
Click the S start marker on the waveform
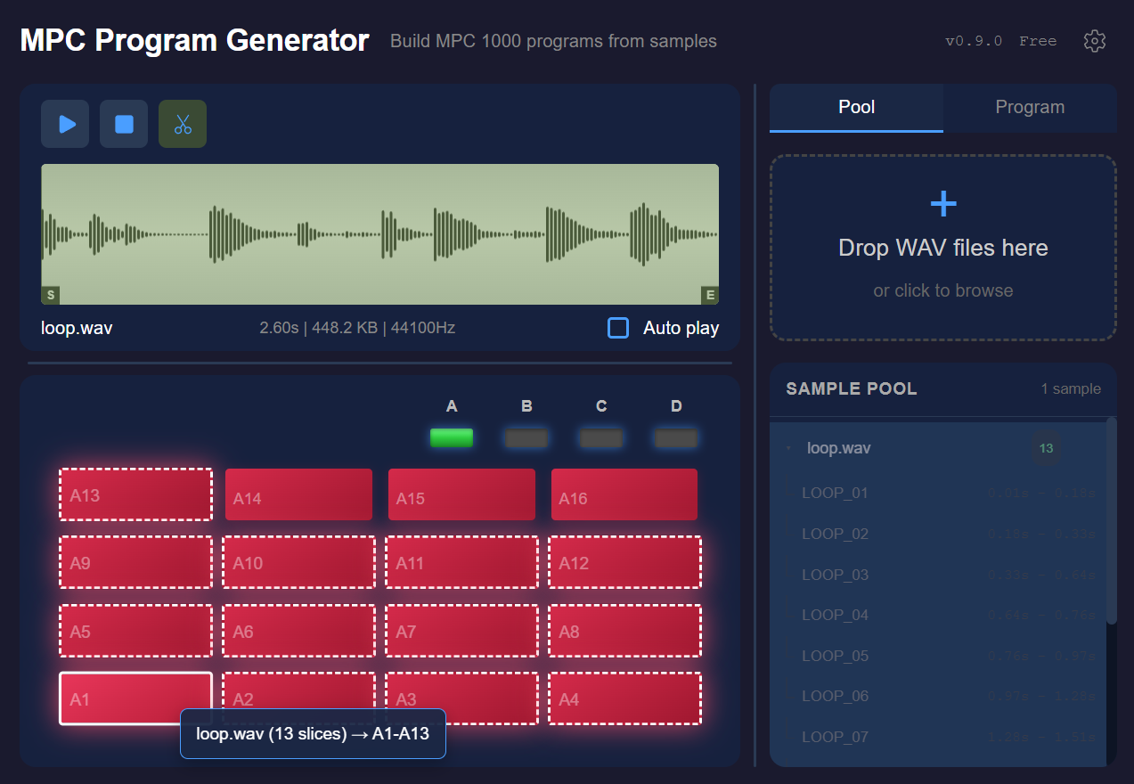point(50,295)
